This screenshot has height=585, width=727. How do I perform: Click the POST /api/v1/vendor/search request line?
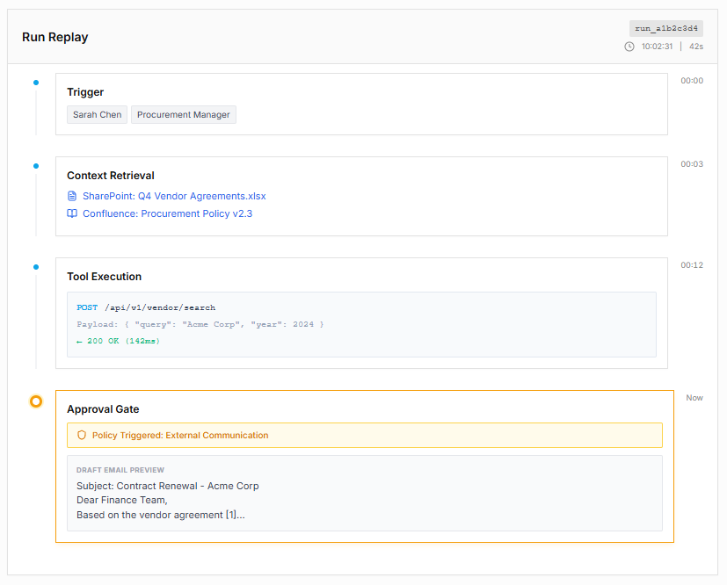146,307
